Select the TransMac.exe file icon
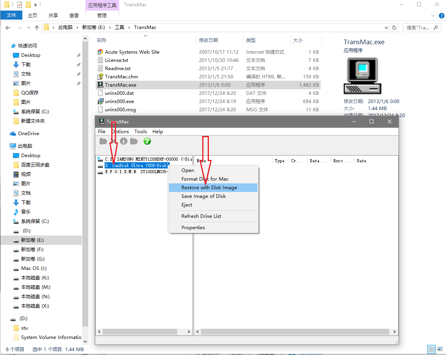This screenshot has height=355, width=446. coord(100,85)
